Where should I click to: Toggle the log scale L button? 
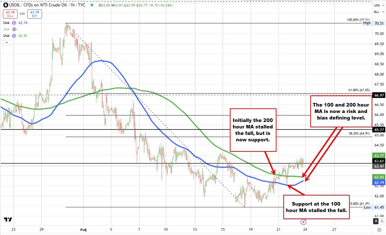(x=382, y=221)
